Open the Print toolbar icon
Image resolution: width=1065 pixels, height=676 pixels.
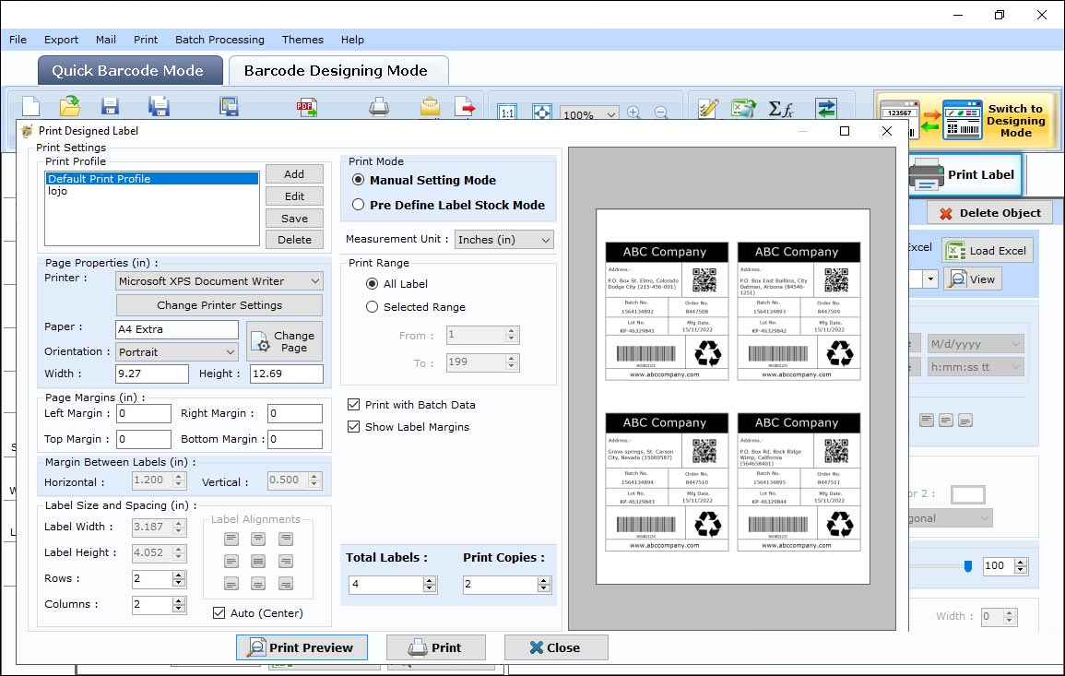[x=378, y=105]
